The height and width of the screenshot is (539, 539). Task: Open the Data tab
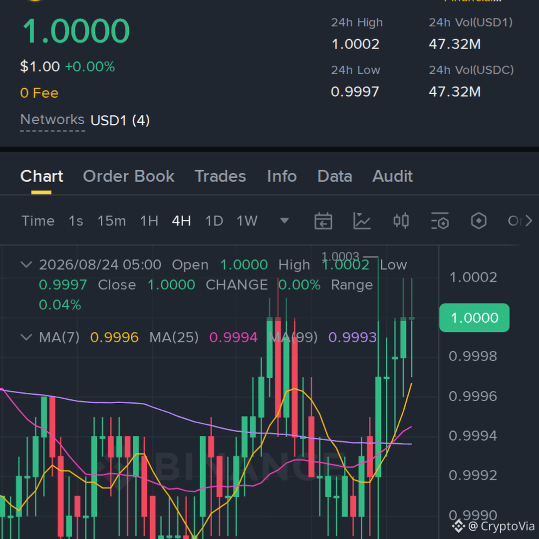click(x=335, y=176)
